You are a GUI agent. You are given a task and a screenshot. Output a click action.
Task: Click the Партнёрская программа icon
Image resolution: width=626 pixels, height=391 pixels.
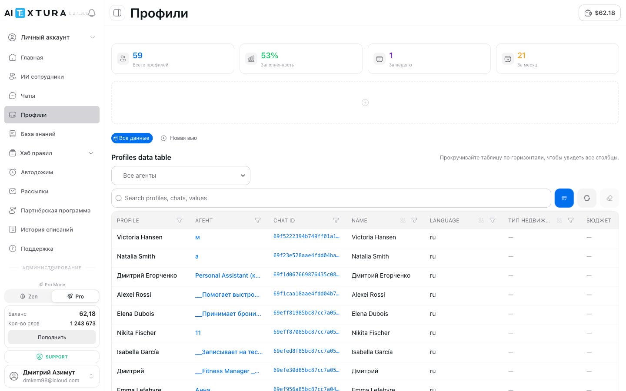tap(13, 210)
